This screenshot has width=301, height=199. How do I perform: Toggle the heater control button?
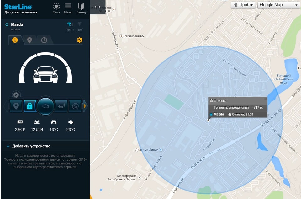click(x=75, y=106)
